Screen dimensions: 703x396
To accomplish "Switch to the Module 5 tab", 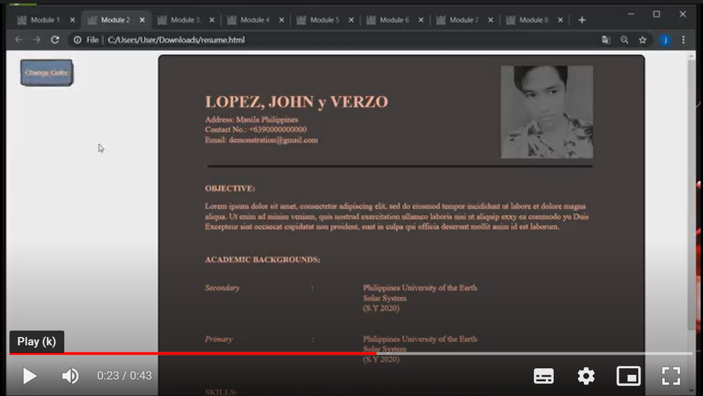I will click(x=324, y=19).
